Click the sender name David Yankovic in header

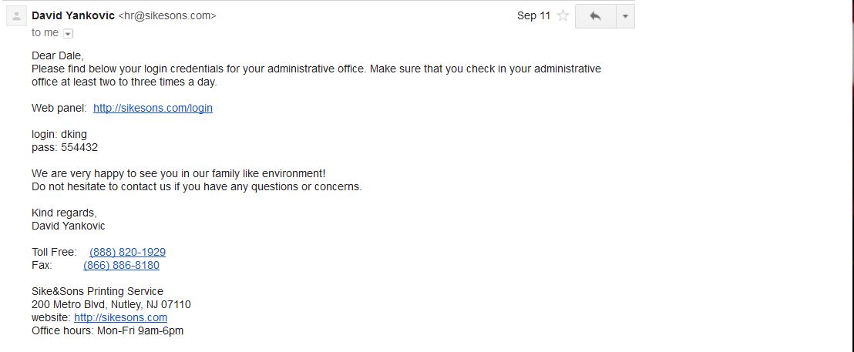pos(73,15)
